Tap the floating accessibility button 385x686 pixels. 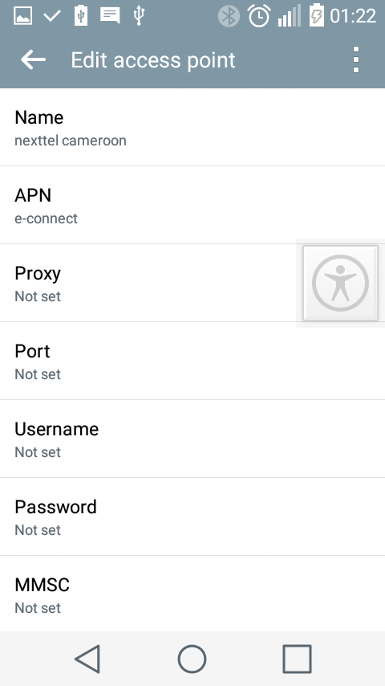[340, 283]
